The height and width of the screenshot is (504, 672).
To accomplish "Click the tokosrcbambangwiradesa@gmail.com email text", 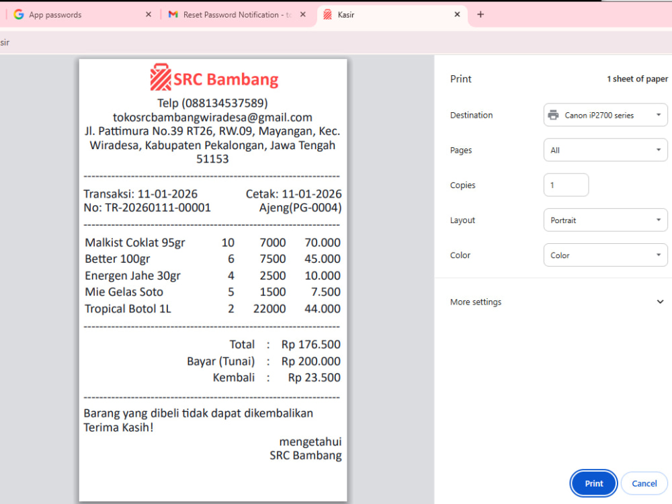I will pyautogui.click(x=212, y=118).
